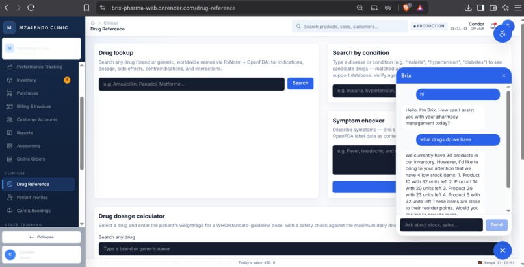Open Reports in sidebar
Image resolution: width=524 pixels, height=267 pixels.
25,133
